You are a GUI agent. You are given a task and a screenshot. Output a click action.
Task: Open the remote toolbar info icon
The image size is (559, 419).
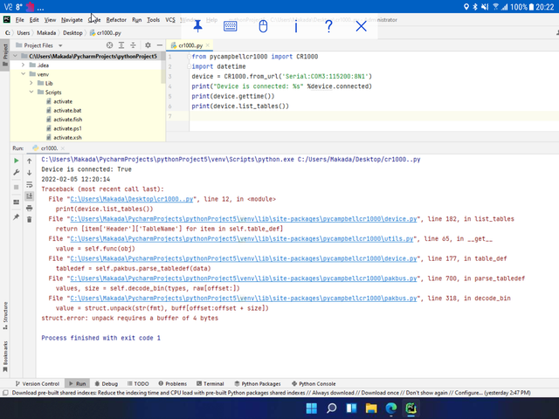point(296,26)
